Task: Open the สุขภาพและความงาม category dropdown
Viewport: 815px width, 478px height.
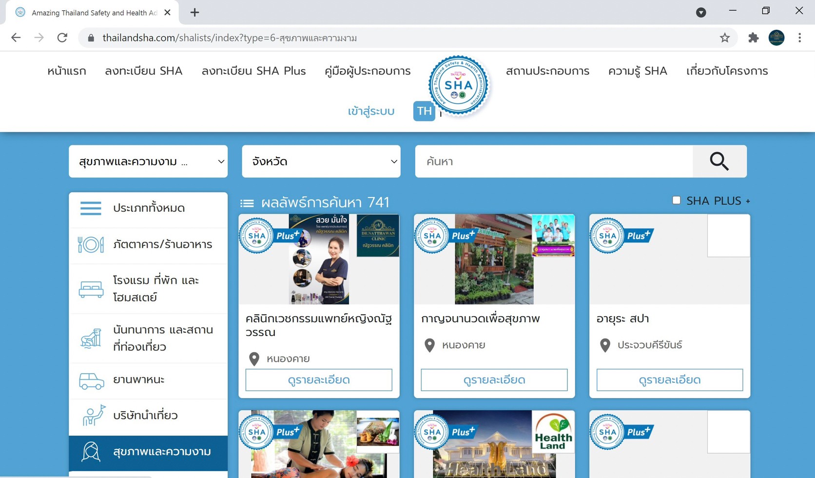Action: tap(148, 161)
